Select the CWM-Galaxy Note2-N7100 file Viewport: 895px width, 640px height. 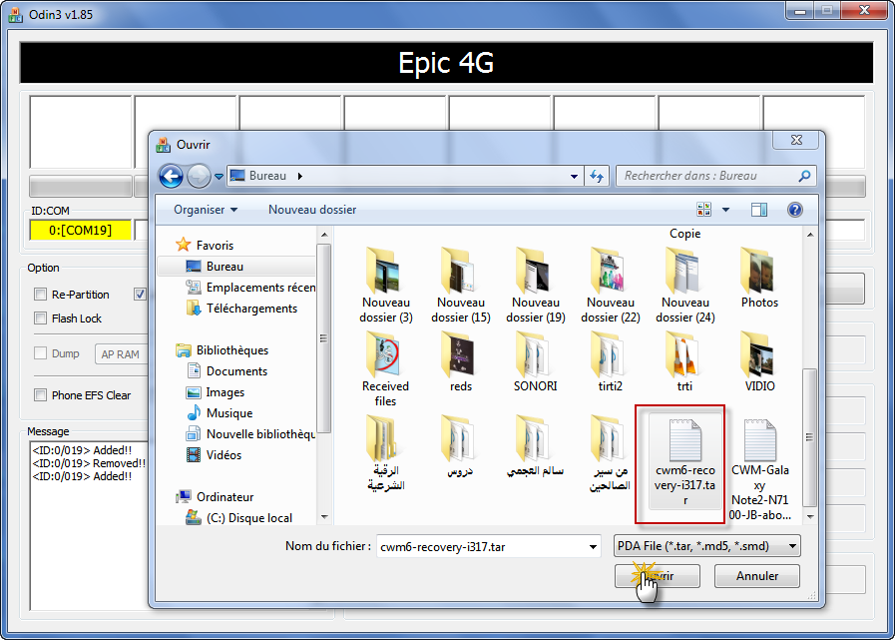point(759,468)
